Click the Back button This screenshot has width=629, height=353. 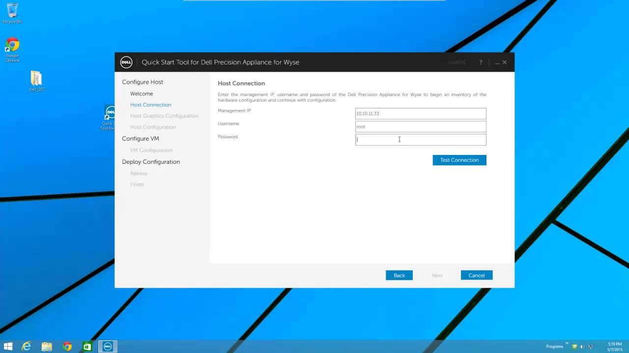(x=399, y=276)
